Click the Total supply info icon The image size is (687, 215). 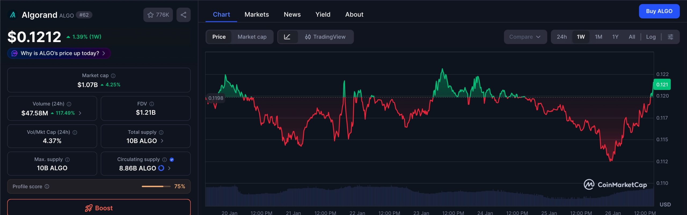click(161, 132)
